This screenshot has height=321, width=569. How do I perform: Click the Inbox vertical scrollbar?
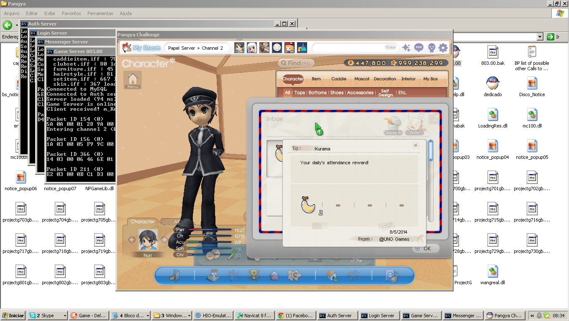431,181
